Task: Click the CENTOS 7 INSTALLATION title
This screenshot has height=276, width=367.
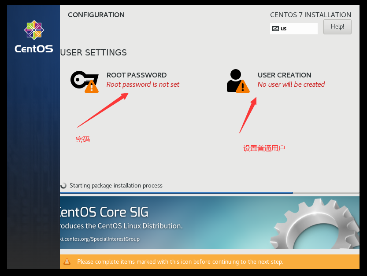Action: (x=311, y=15)
